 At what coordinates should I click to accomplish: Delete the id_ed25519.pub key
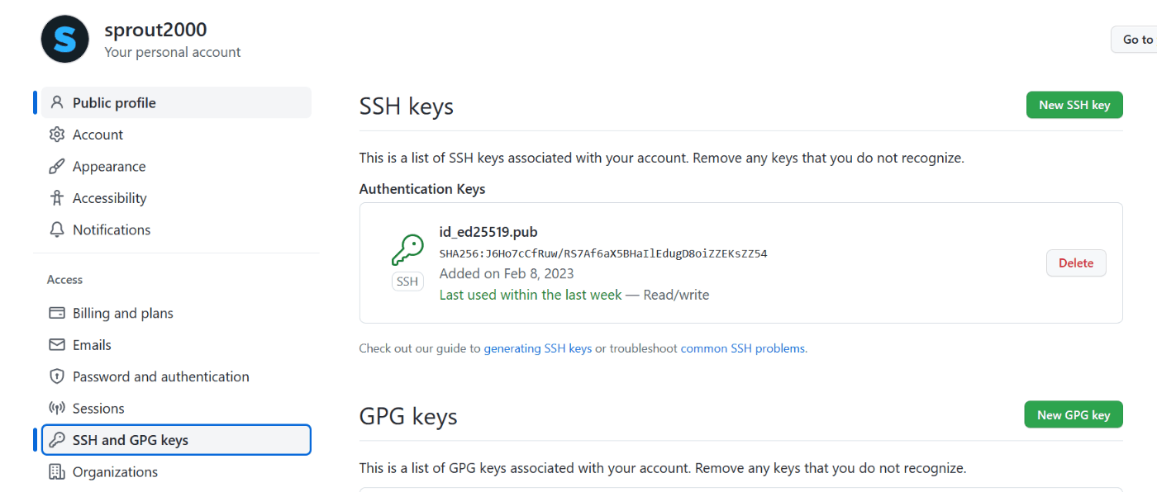tap(1076, 263)
